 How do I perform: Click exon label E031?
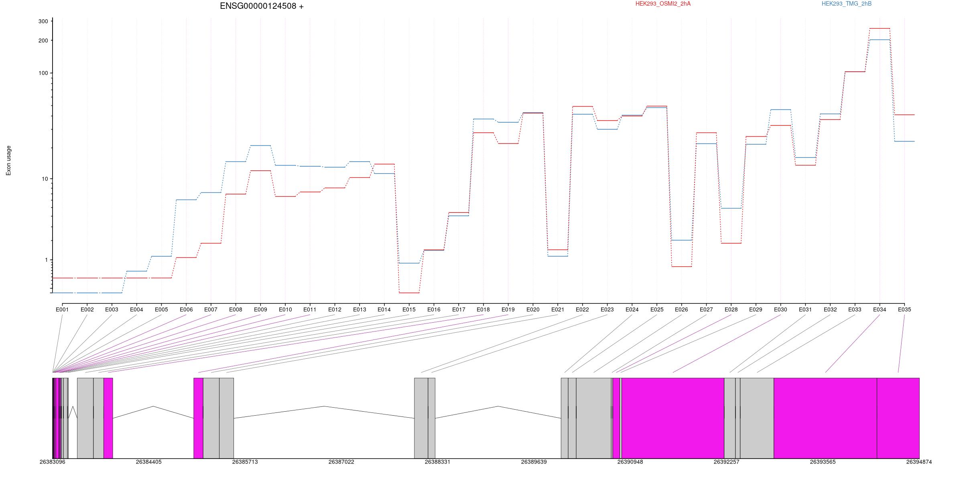[805, 309]
